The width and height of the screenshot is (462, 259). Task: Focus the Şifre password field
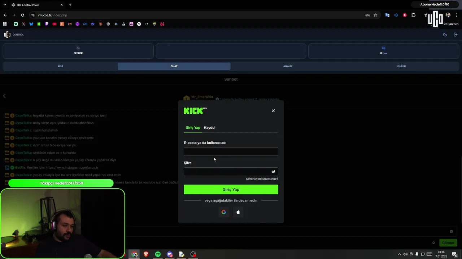tap(231, 172)
